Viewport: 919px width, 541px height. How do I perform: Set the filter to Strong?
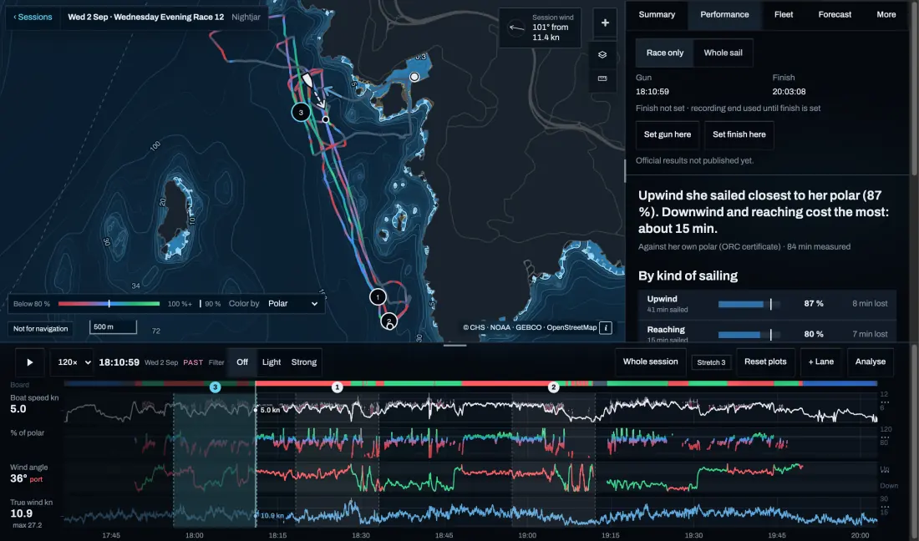303,362
